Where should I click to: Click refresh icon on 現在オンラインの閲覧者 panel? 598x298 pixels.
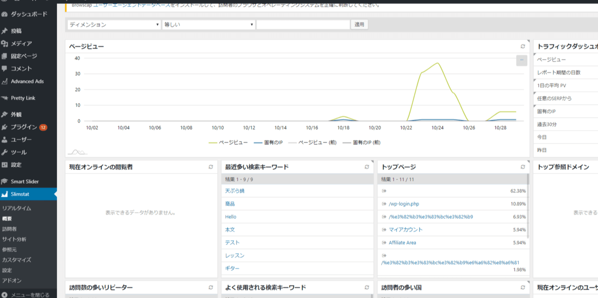211,167
